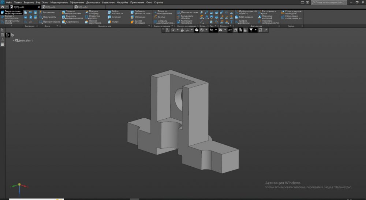Click Каркас и поверхности toolset
The height and width of the screenshot is (200, 366).
coord(12,17)
